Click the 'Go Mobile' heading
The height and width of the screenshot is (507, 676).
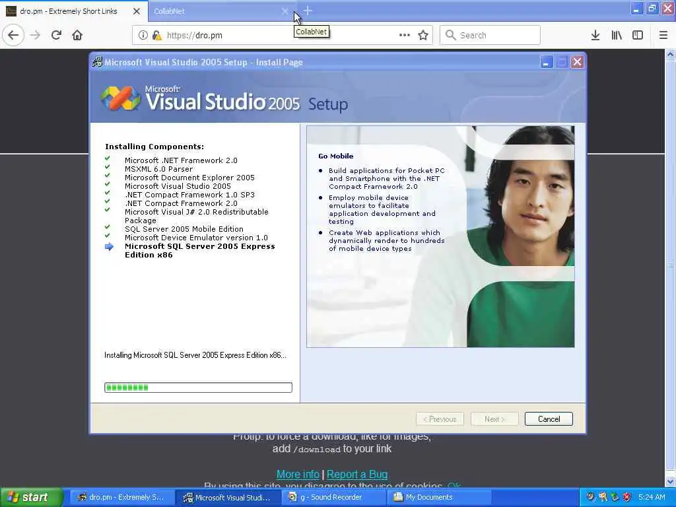point(336,156)
